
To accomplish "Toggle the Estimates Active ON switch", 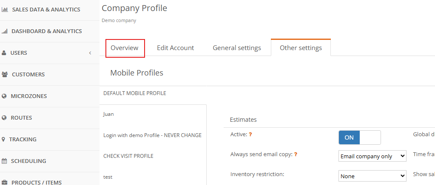I will pyautogui.click(x=360, y=137).
